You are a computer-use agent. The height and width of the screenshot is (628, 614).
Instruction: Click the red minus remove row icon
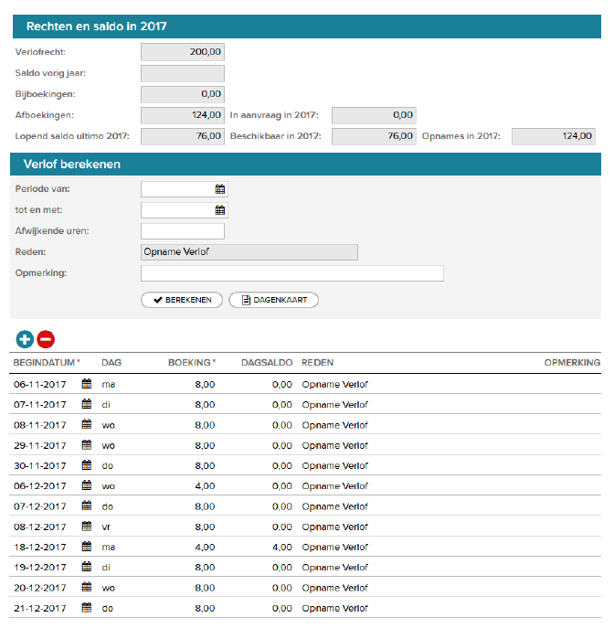(46, 339)
